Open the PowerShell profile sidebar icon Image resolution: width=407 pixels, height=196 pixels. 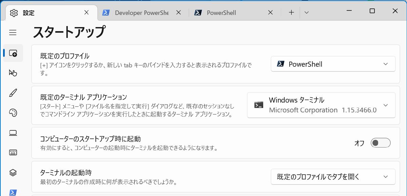[x=13, y=192]
